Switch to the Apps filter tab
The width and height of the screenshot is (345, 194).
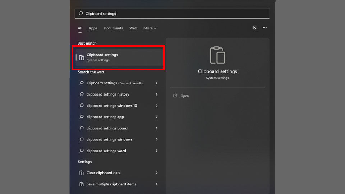tap(93, 28)
